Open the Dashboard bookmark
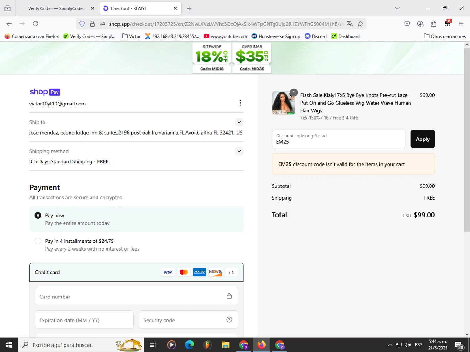Image resolution: width=470 pixels, height=352 pixels. point(345,36)
